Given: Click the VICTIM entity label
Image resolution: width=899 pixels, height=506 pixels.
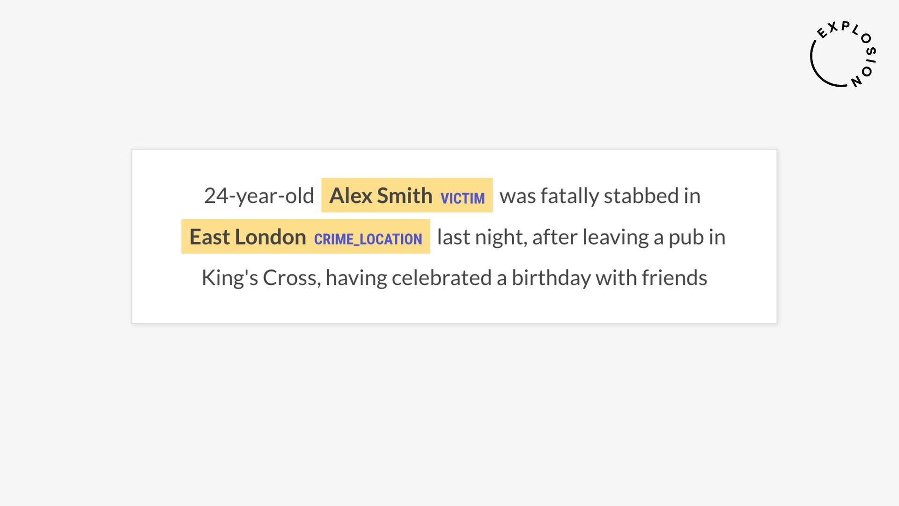Looking at the screenshot, I should coord(462,199).
